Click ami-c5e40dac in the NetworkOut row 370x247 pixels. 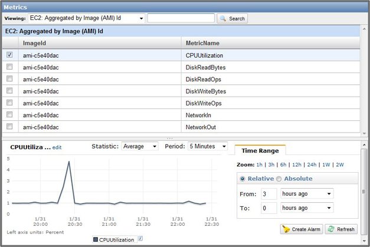(41, 127)
